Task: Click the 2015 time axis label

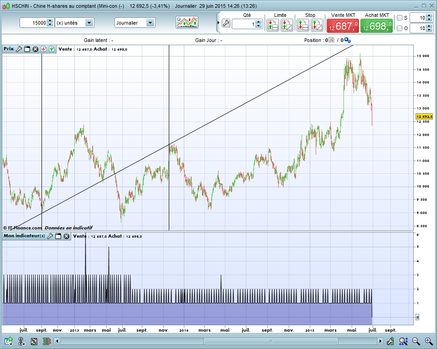Action: pos(310,330)
